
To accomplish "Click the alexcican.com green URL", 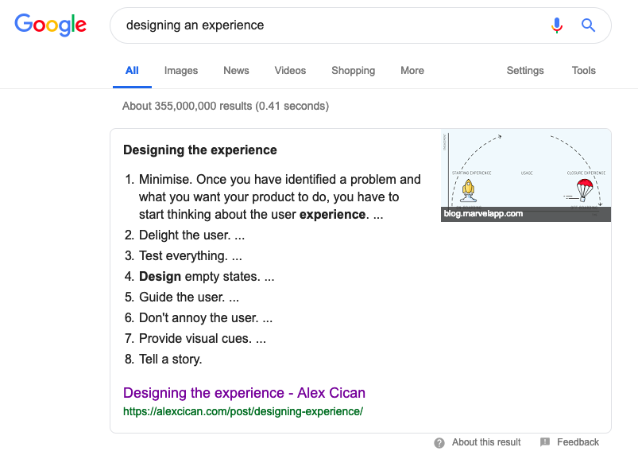I will (243, 412).
